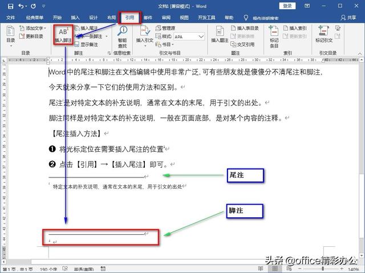Click the update table of authorities icon

[338, 36]
